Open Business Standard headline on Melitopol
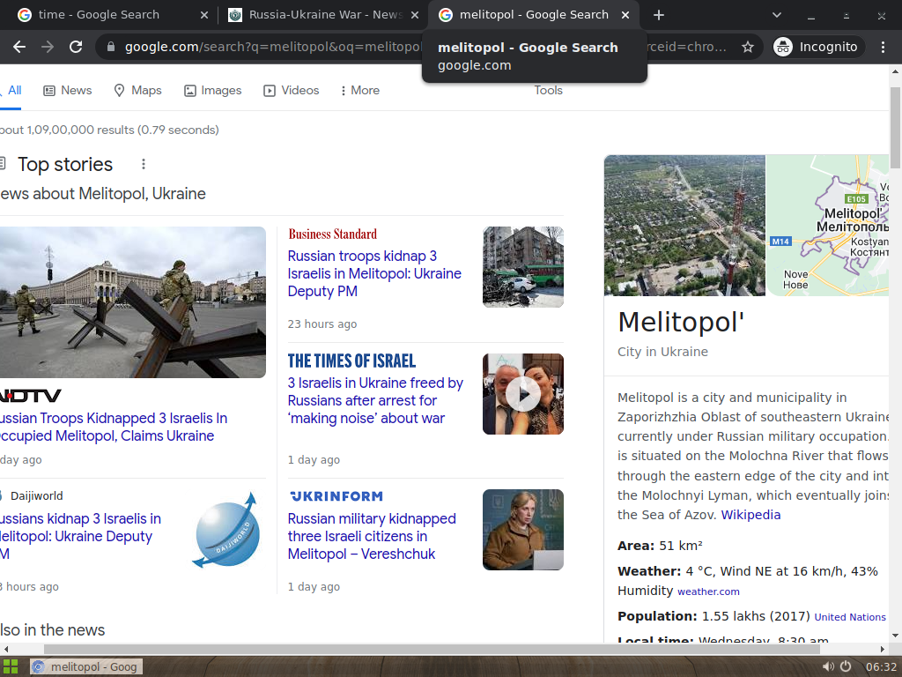This screenshot has height=677, width=902. (374, 273)
